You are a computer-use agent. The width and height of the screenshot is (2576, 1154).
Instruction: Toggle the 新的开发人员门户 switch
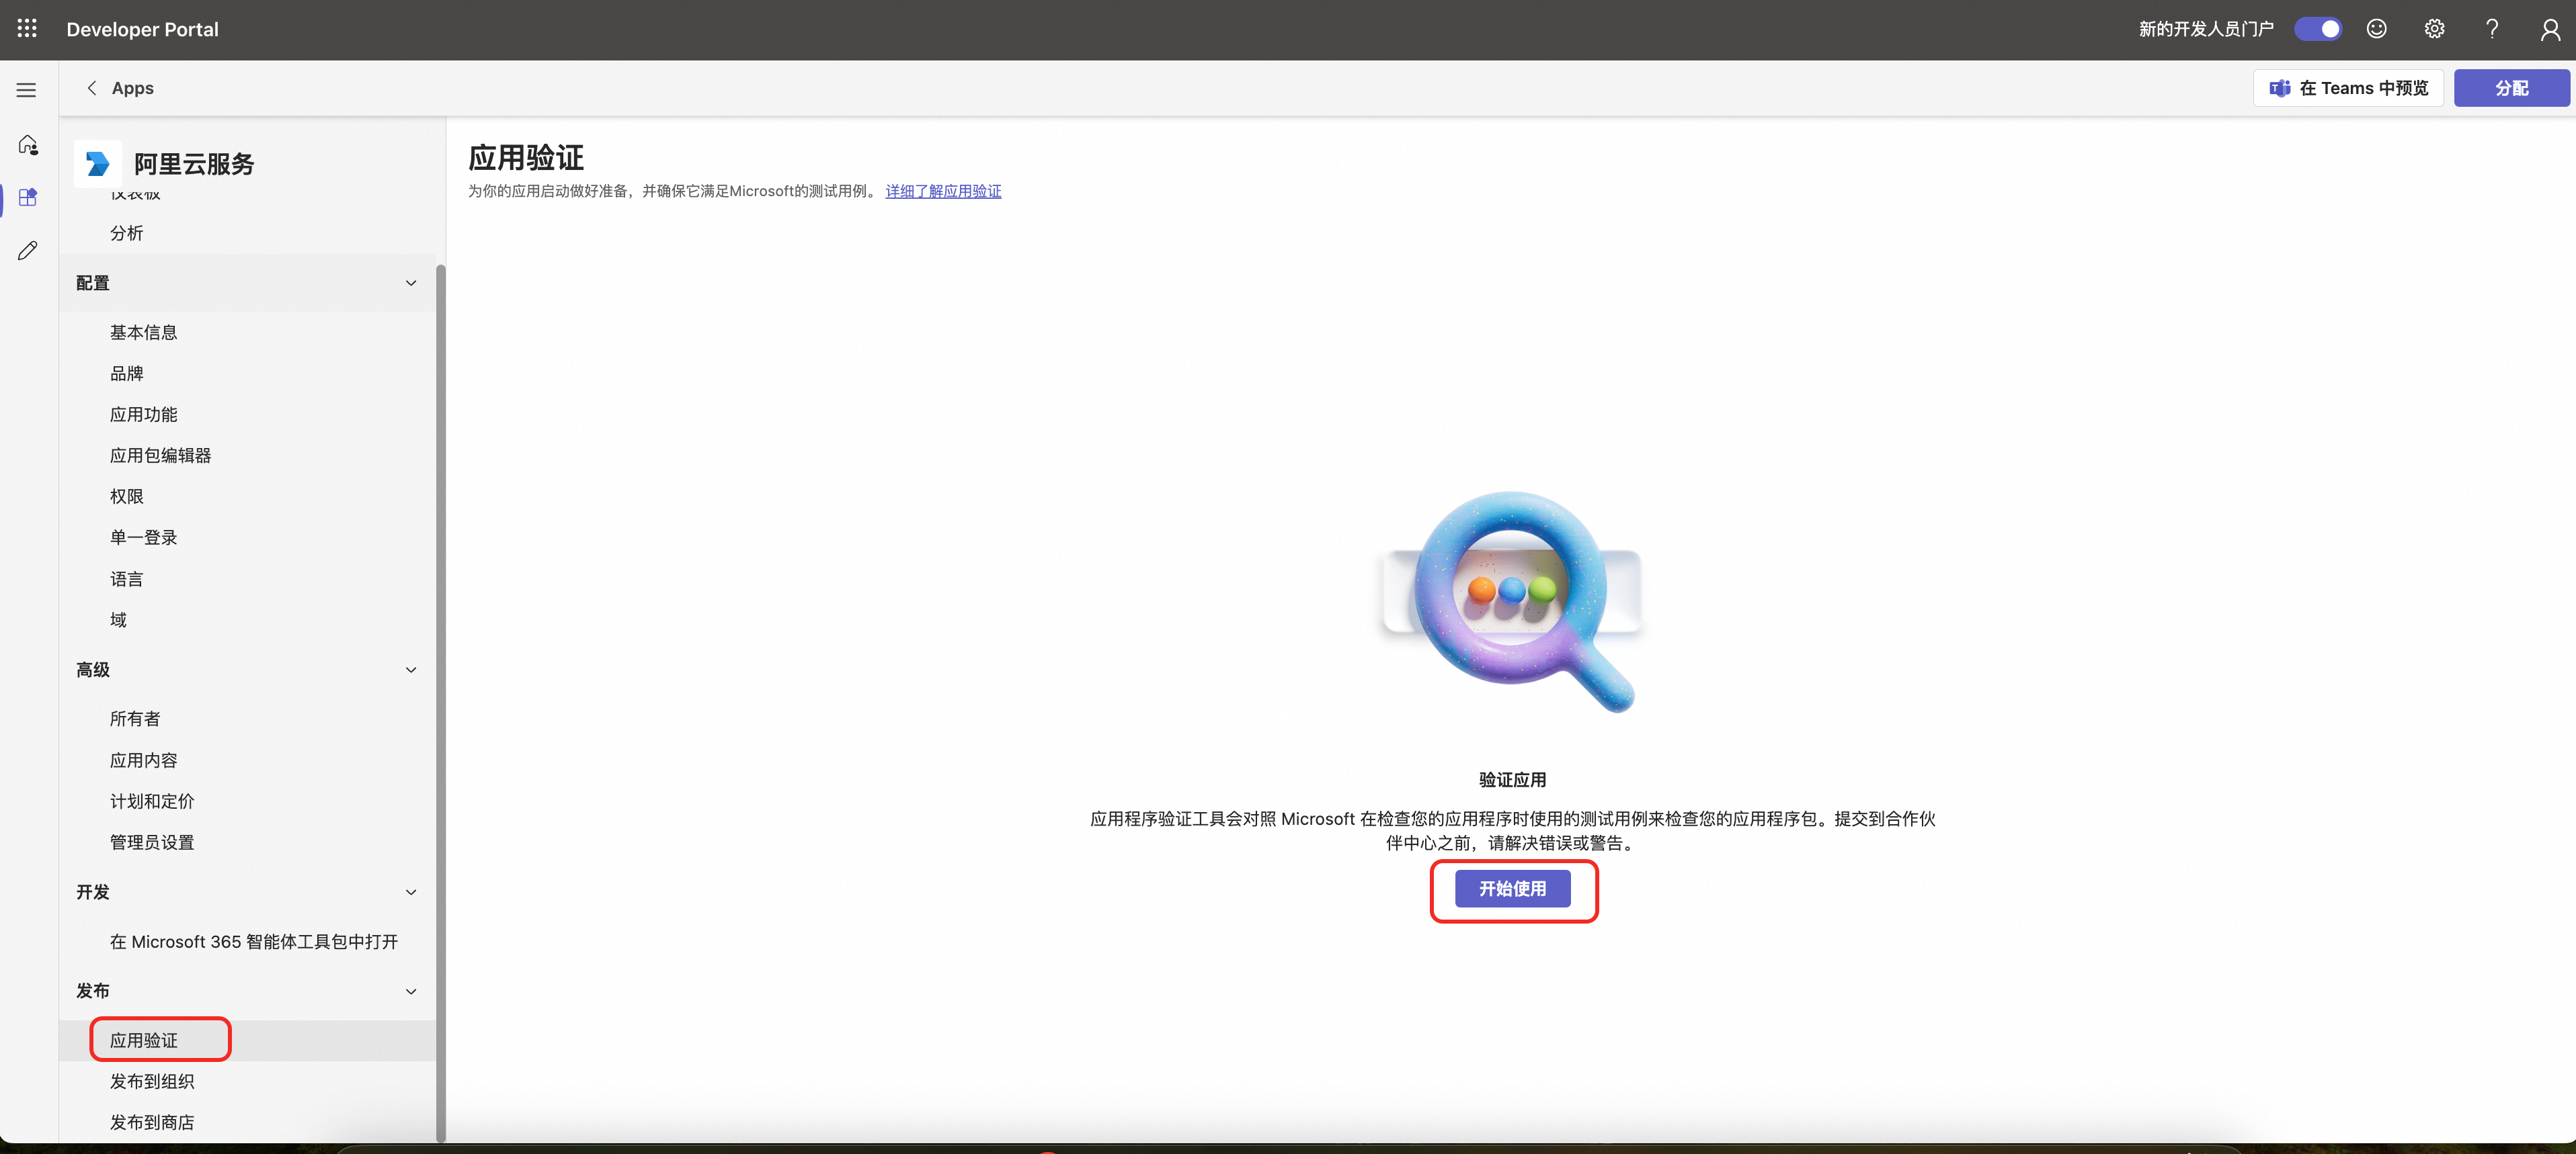pos(2317,29)
